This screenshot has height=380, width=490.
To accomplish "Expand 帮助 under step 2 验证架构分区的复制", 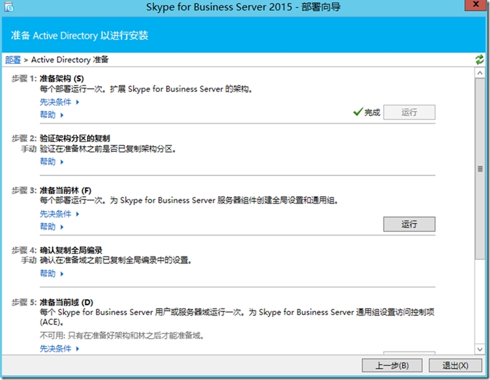I will pos(51,162).
